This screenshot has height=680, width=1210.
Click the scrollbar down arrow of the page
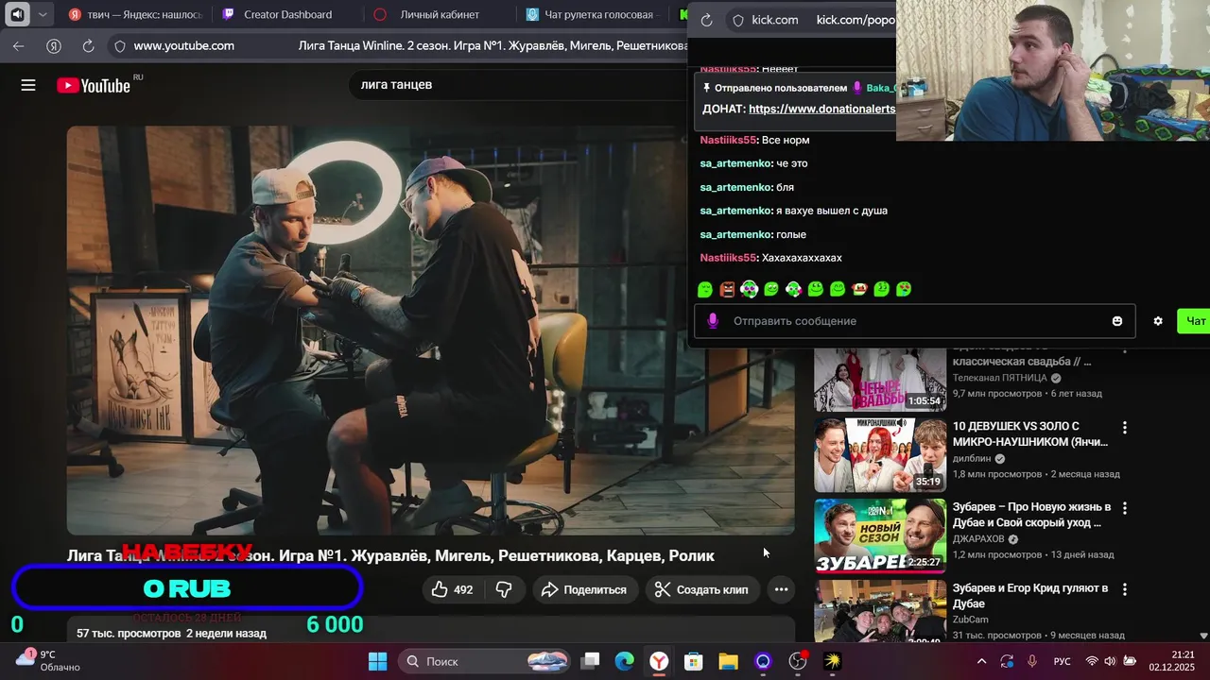pos(1203,636)
